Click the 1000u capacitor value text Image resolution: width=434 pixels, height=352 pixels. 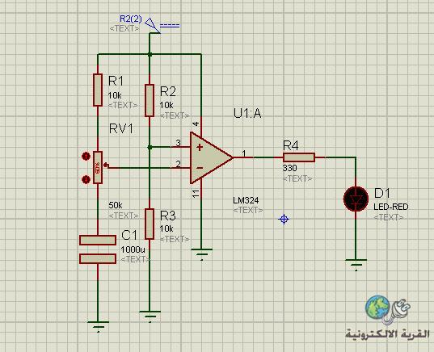click(x=133, y=249)
